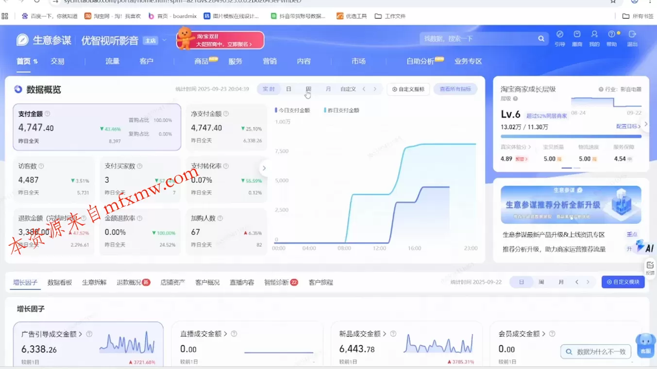Open 百度一下 bookmark
This screenshot has height=369, width=657.
tap(50, 16)
